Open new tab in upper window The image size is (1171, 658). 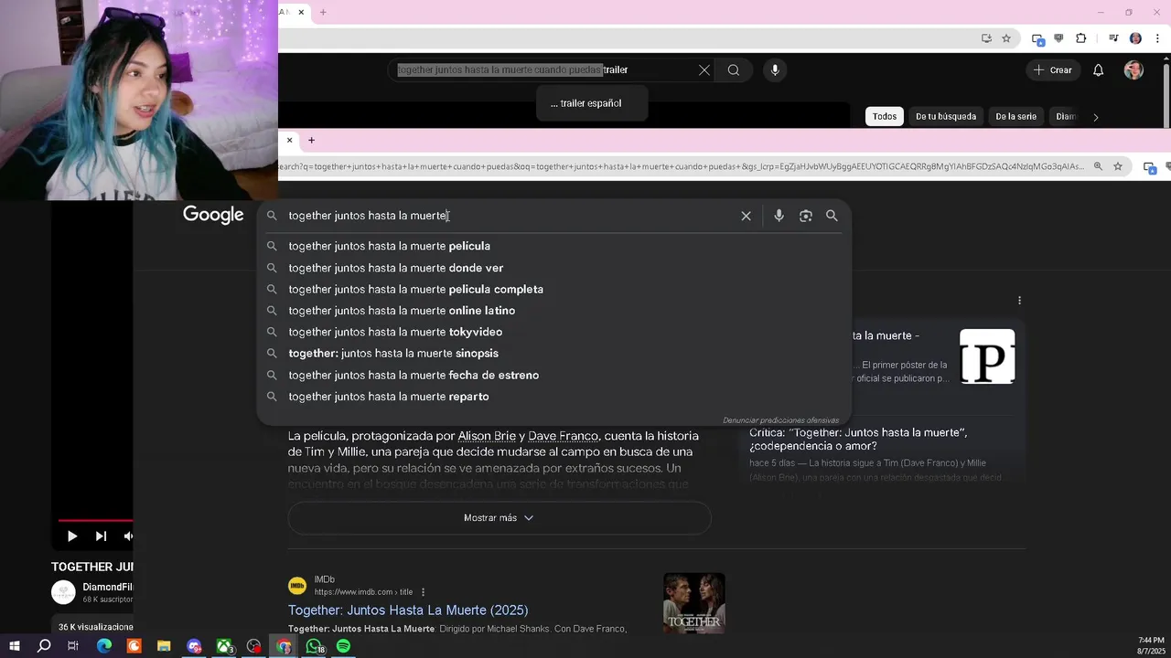(323, 12)
